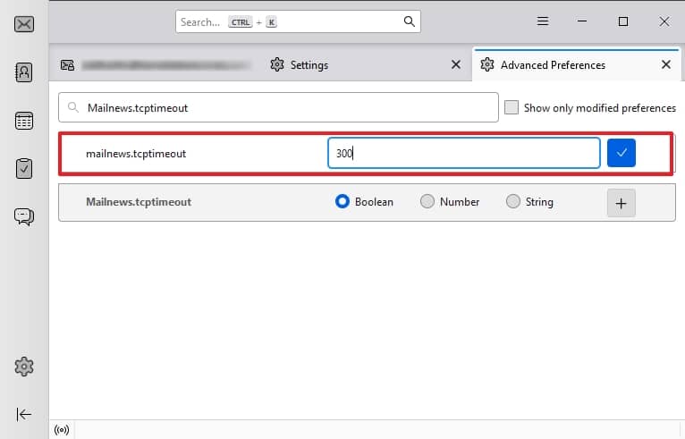Open the Calendar space icon

[x=24, y=121]
